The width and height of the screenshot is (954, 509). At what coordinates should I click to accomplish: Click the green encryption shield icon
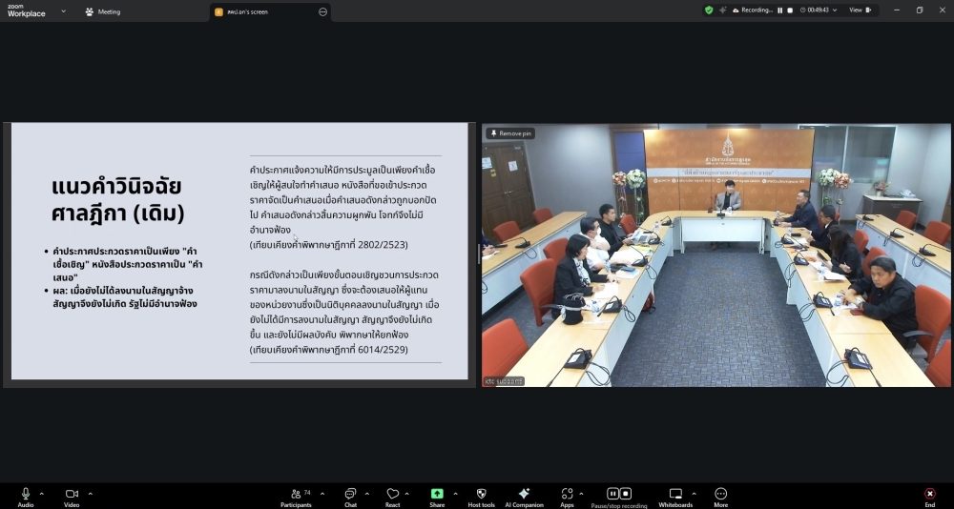(709, 10)
